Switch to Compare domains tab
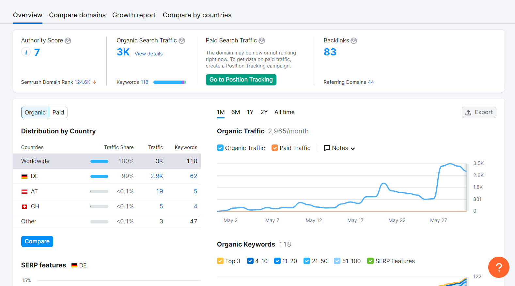This screenshot has width=515, height=286. 77,15
